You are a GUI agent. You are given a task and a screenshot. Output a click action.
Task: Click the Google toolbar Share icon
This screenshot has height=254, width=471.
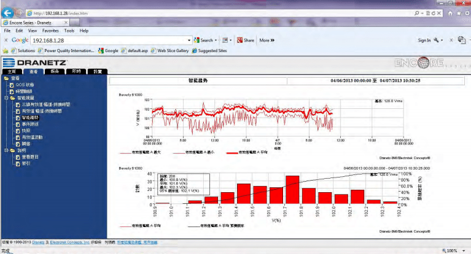(x=240, y=40)
